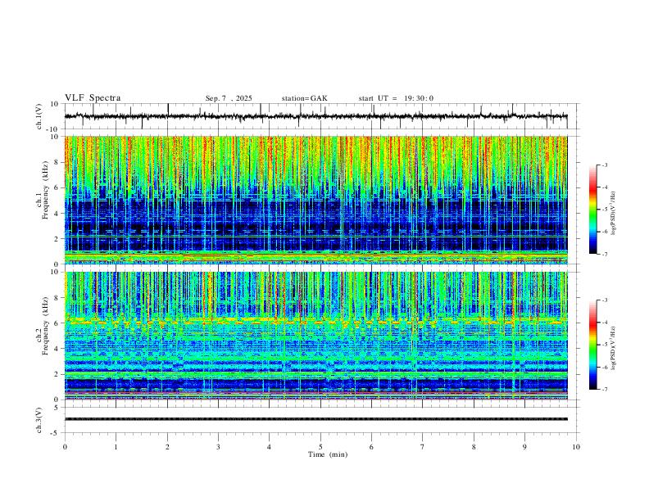Click time axis tick label "0"

(x=65, y=447)
